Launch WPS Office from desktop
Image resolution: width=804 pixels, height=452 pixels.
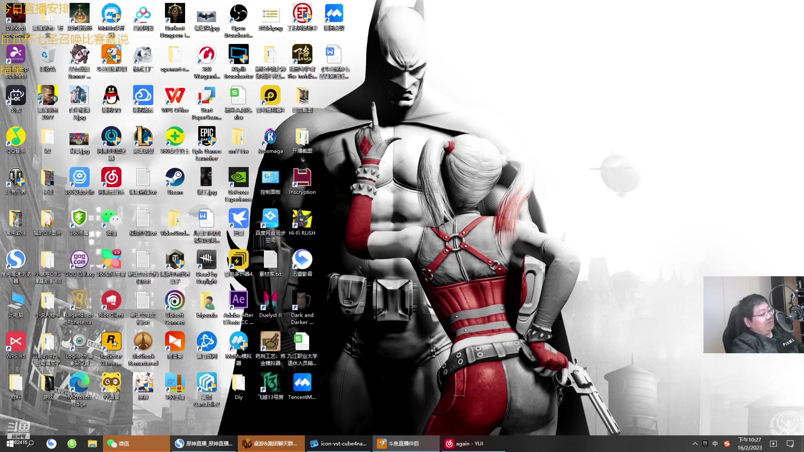(175, 96)
